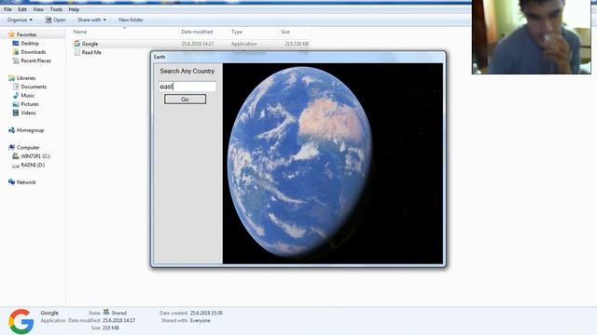597x335 pixels.
Task: Click the '215.720 KB' size cell
Action: (x=297, y=44)
